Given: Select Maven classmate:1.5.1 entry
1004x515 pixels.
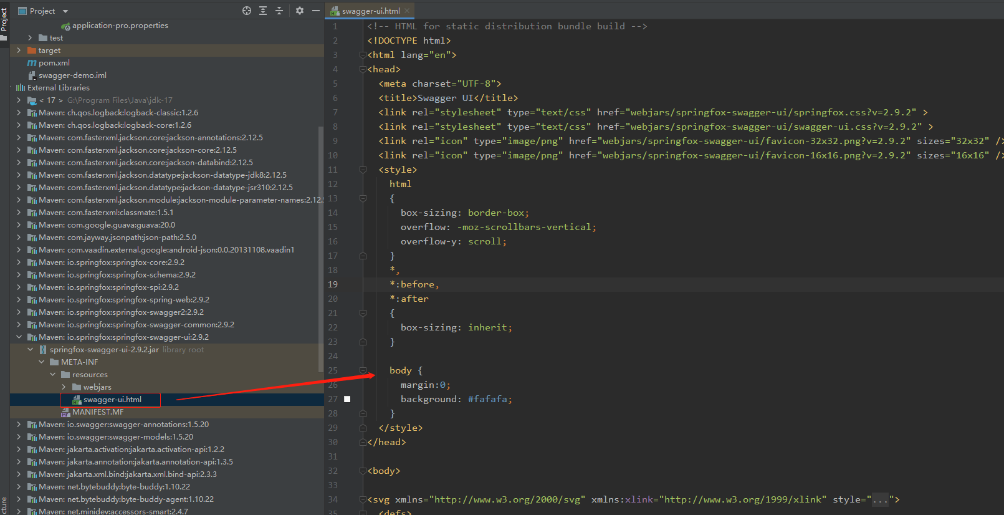Looking at the screenshot, I should [106, 213].
